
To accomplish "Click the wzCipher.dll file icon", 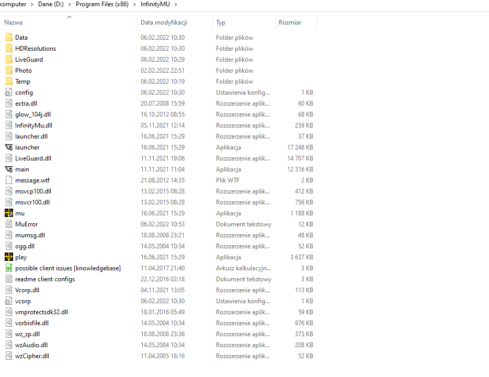I will click(x=9, y=356).
